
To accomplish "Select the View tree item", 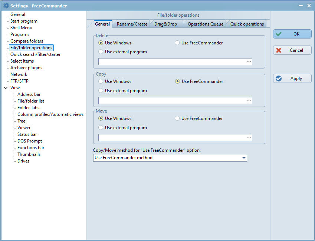I will tap(15, 88).
